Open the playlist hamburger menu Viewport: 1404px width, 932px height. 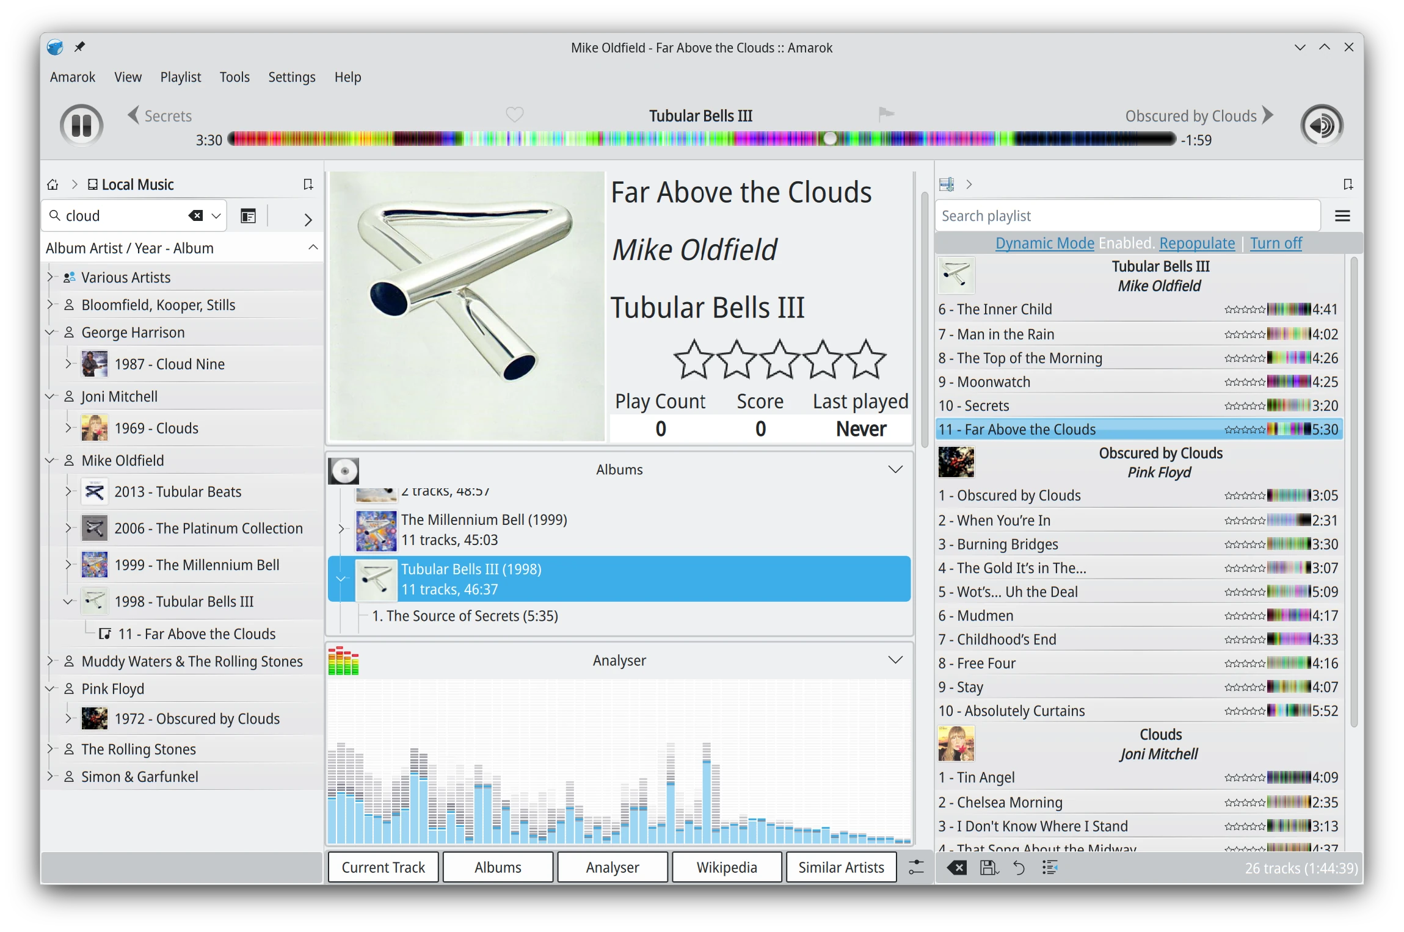1342,215
